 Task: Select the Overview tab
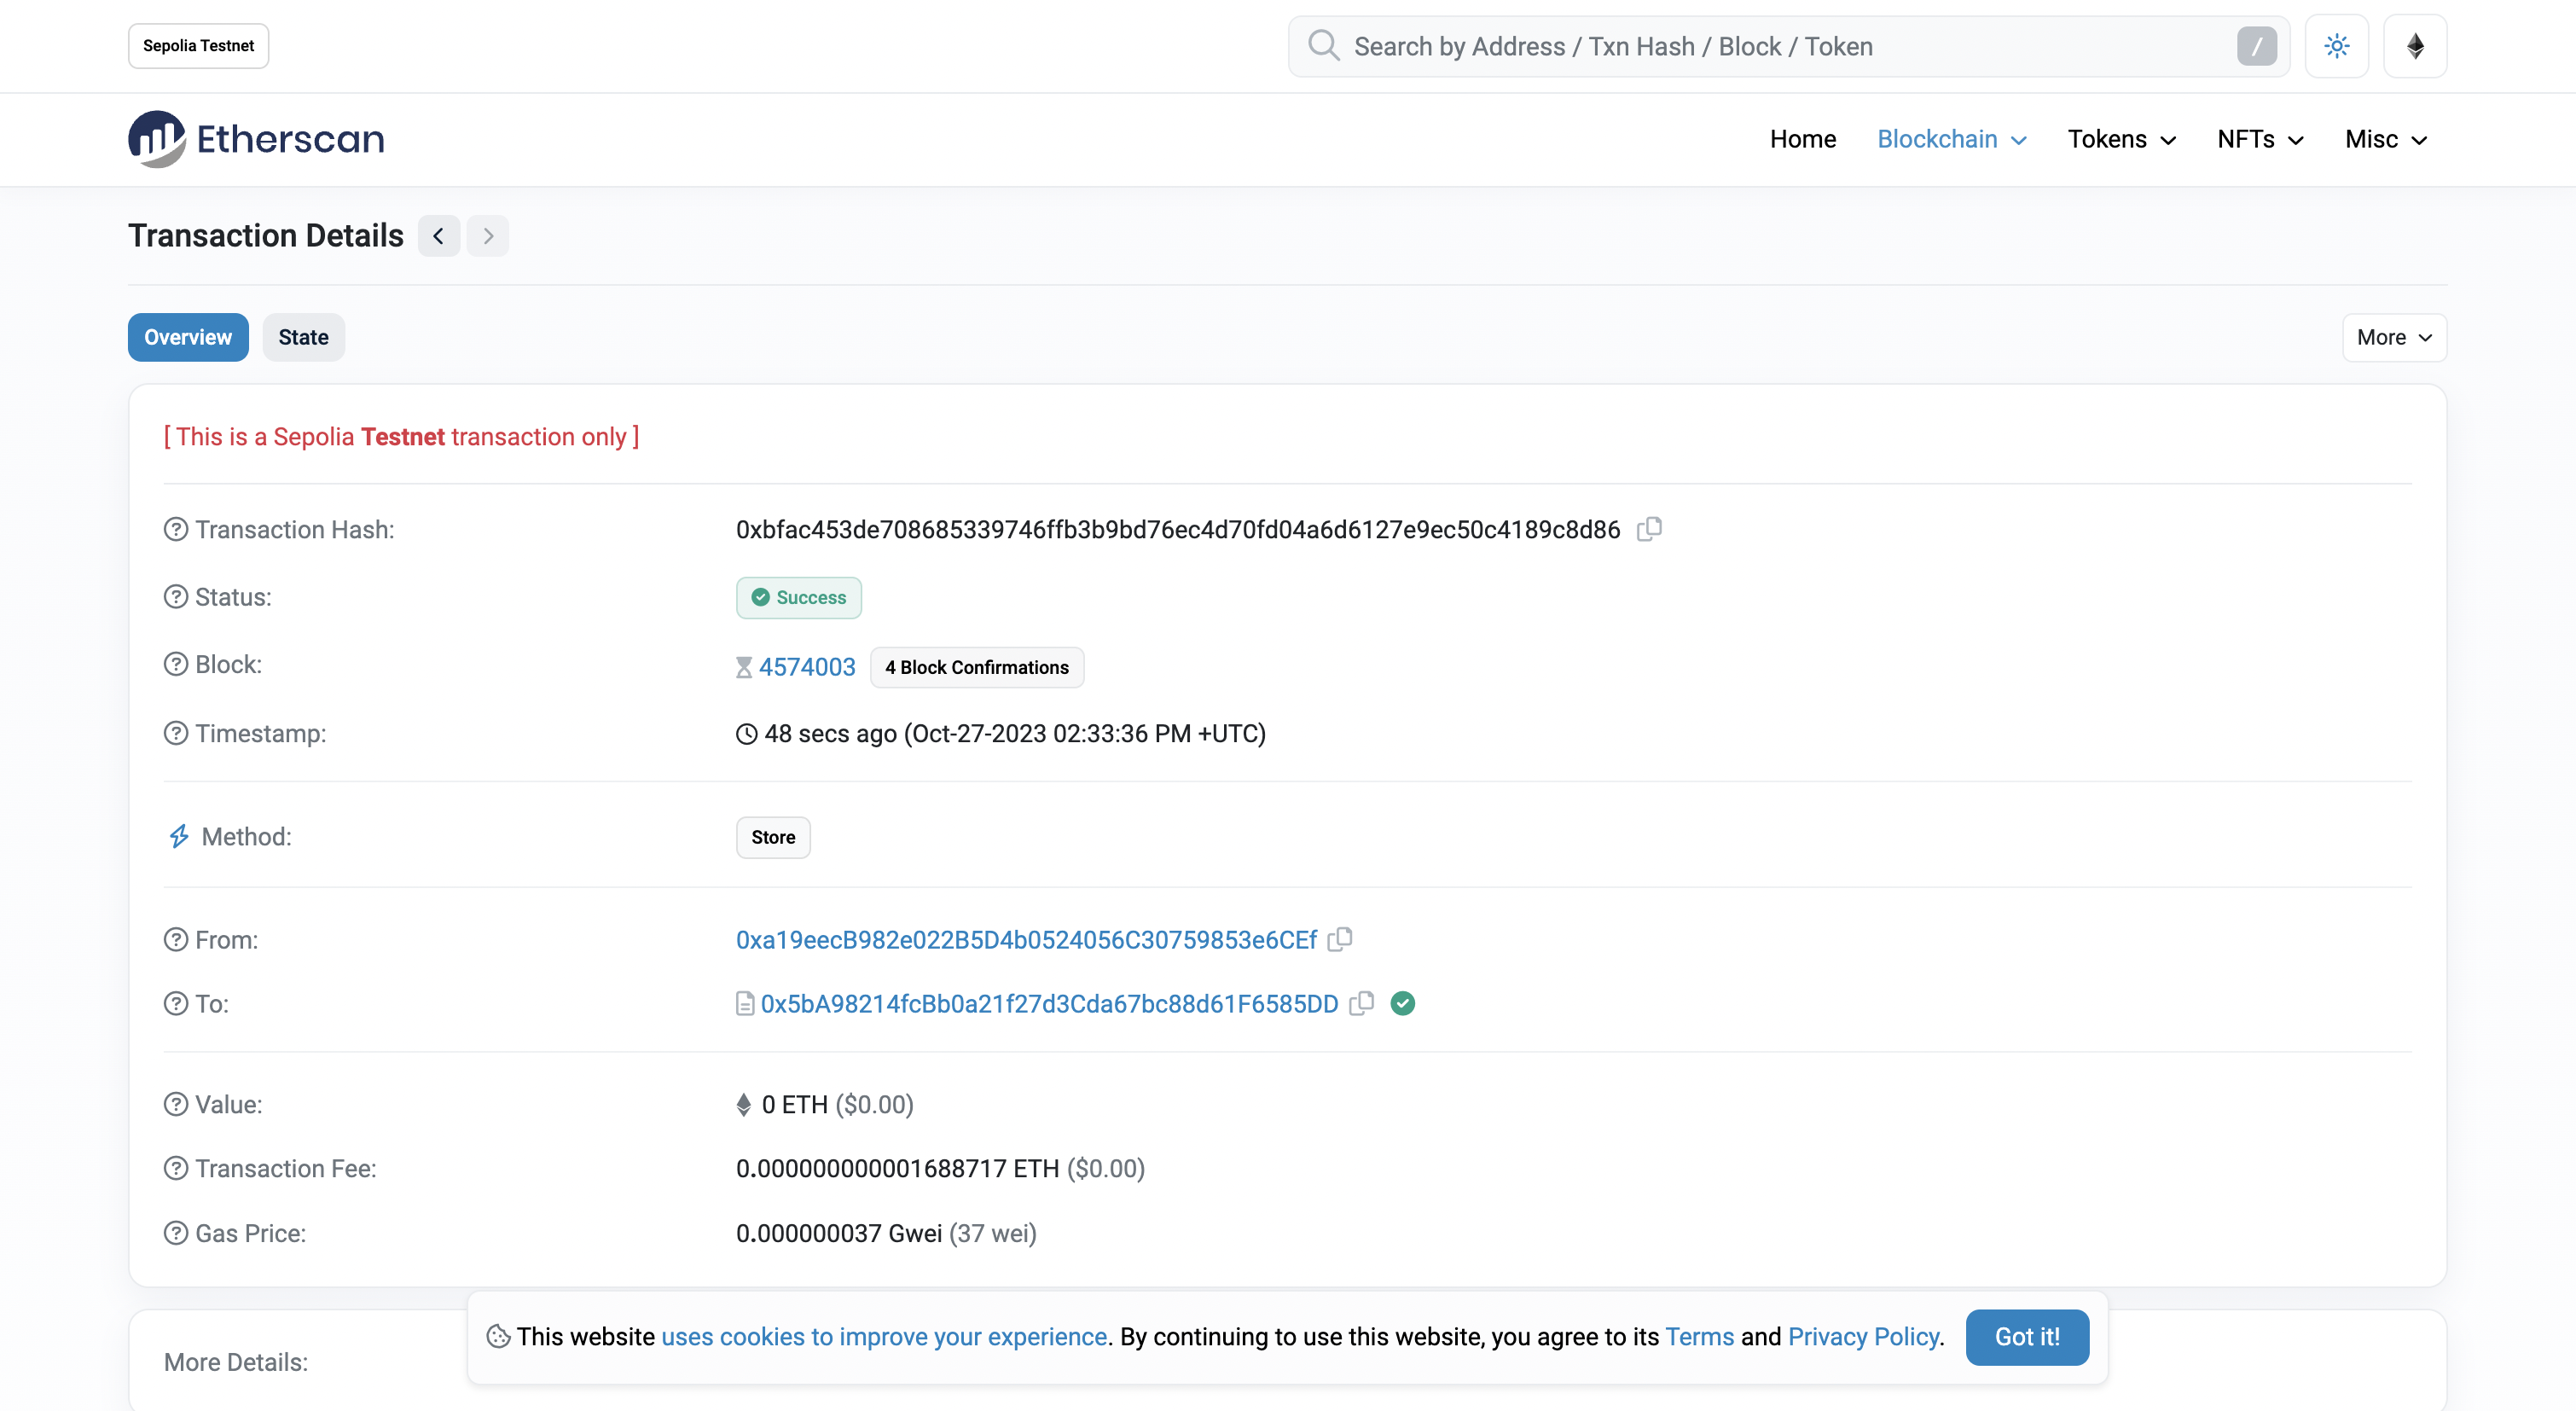pos(188,337)
